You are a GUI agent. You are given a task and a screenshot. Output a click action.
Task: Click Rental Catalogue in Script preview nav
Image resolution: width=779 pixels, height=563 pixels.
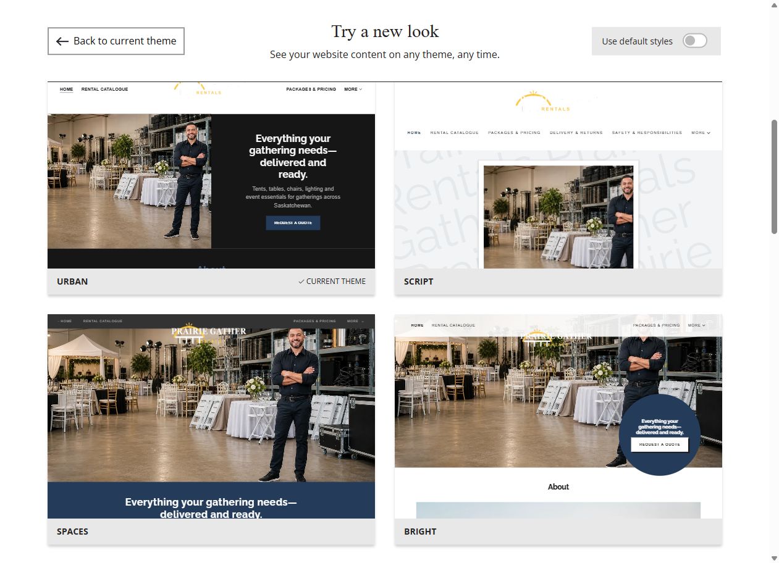[455, 133]
